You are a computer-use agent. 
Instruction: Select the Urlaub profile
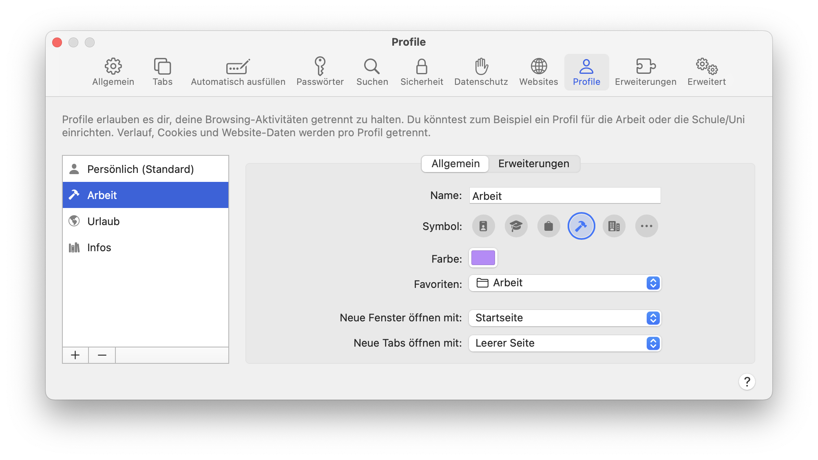tap(103, 221)
